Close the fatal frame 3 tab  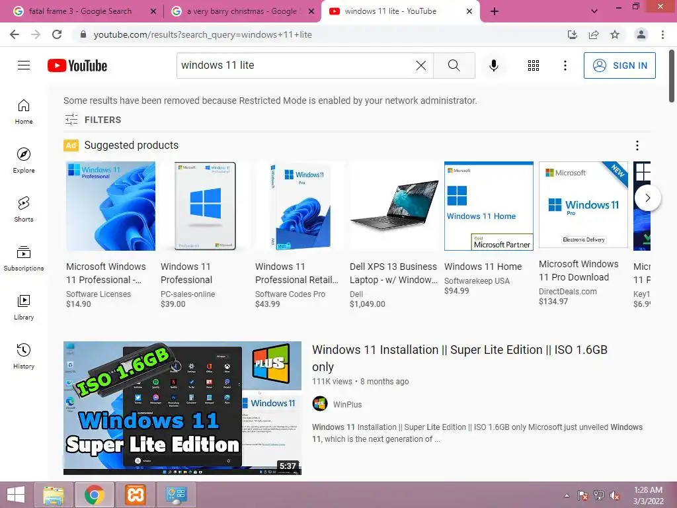coord(153,12)
